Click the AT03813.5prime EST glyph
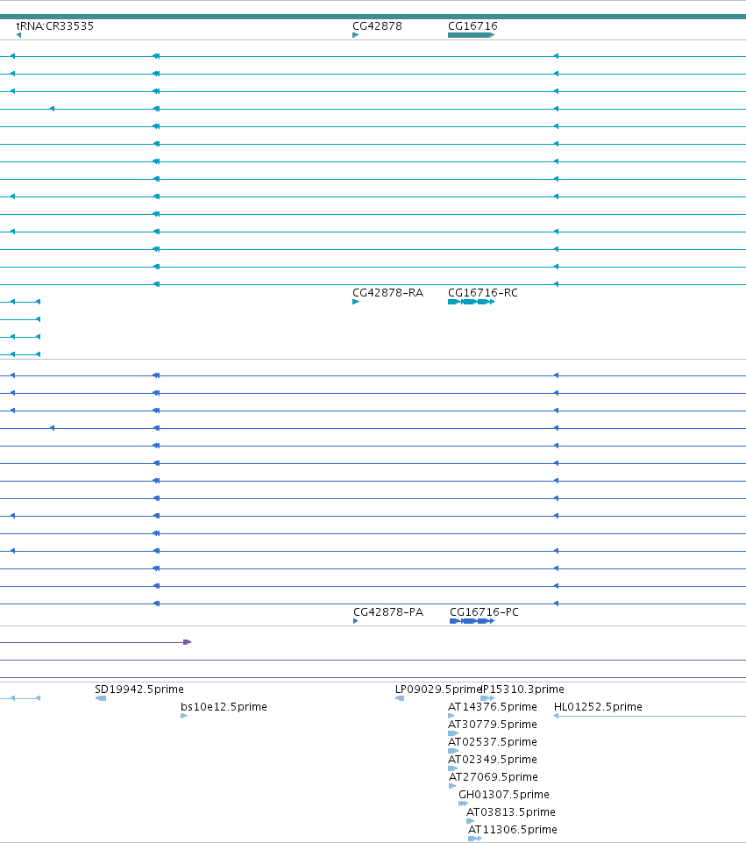Image resolution: width=746 pixels, height=843 pixels. tap(471, 821)
